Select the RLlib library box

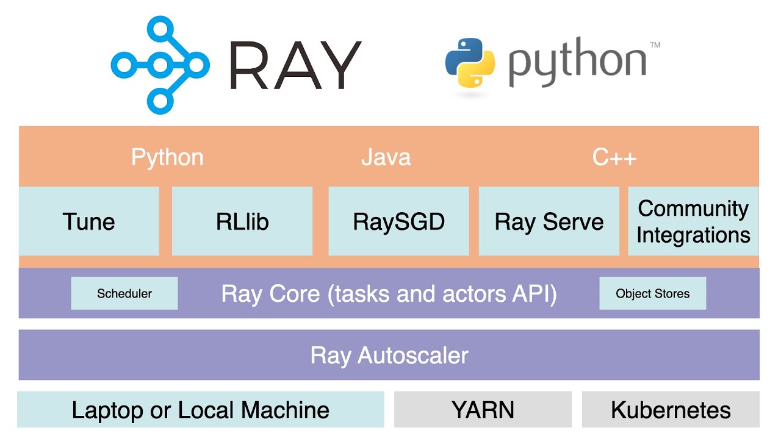[x=242, y=221]
